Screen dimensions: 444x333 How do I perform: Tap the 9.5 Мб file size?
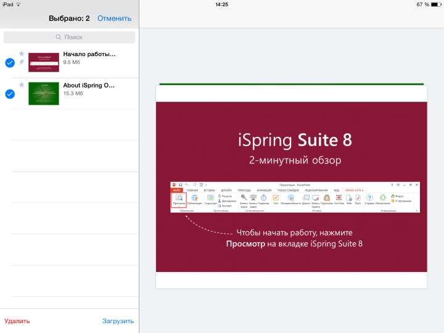click(x=72, y=62)
